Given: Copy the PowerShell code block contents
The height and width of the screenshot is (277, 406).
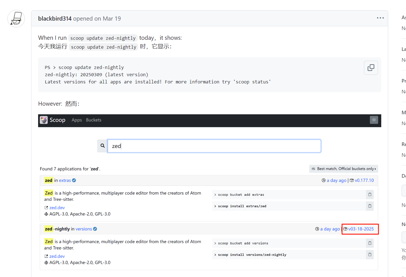Looking at the screenshot, I should point(371,68).
